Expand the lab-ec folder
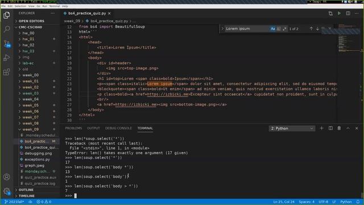 28,63
